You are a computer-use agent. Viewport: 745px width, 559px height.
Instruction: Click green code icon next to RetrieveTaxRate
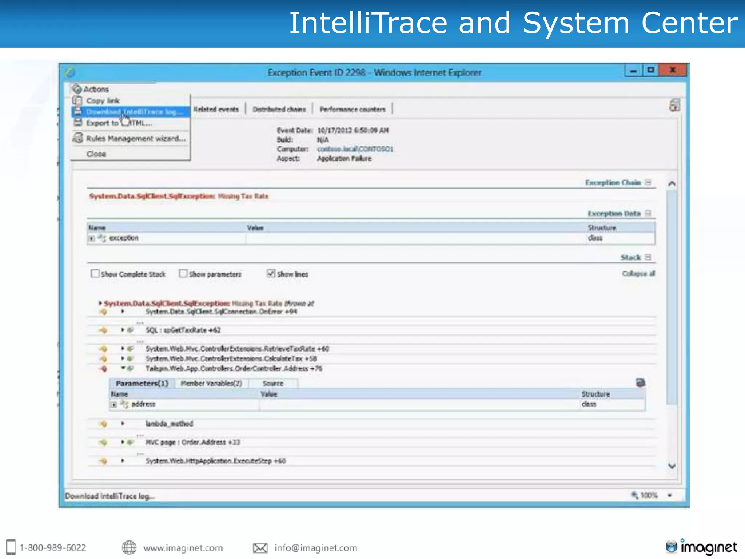tap(130, 349)
